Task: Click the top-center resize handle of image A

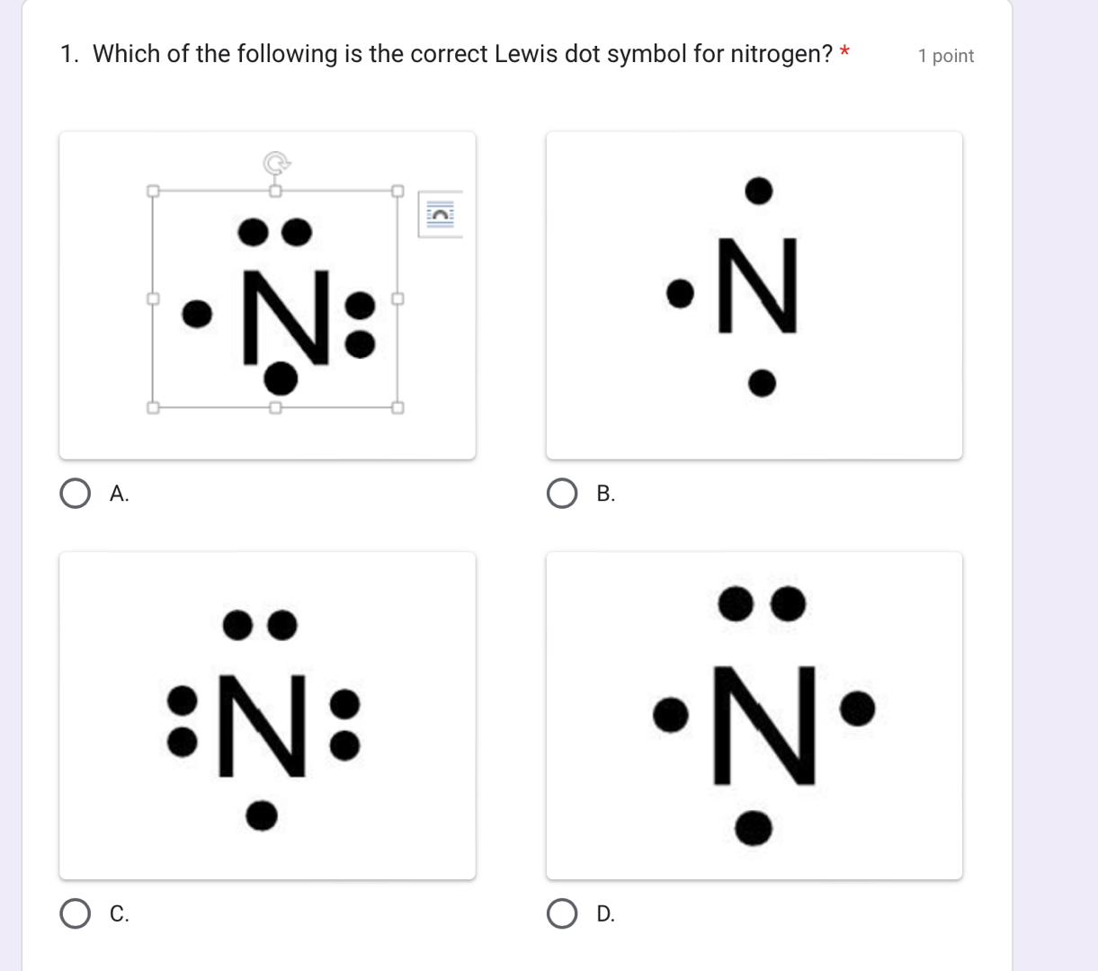Action: point(274,191)
